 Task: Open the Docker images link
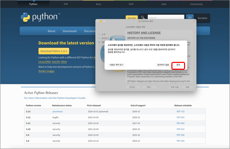[x=46, y=71]
